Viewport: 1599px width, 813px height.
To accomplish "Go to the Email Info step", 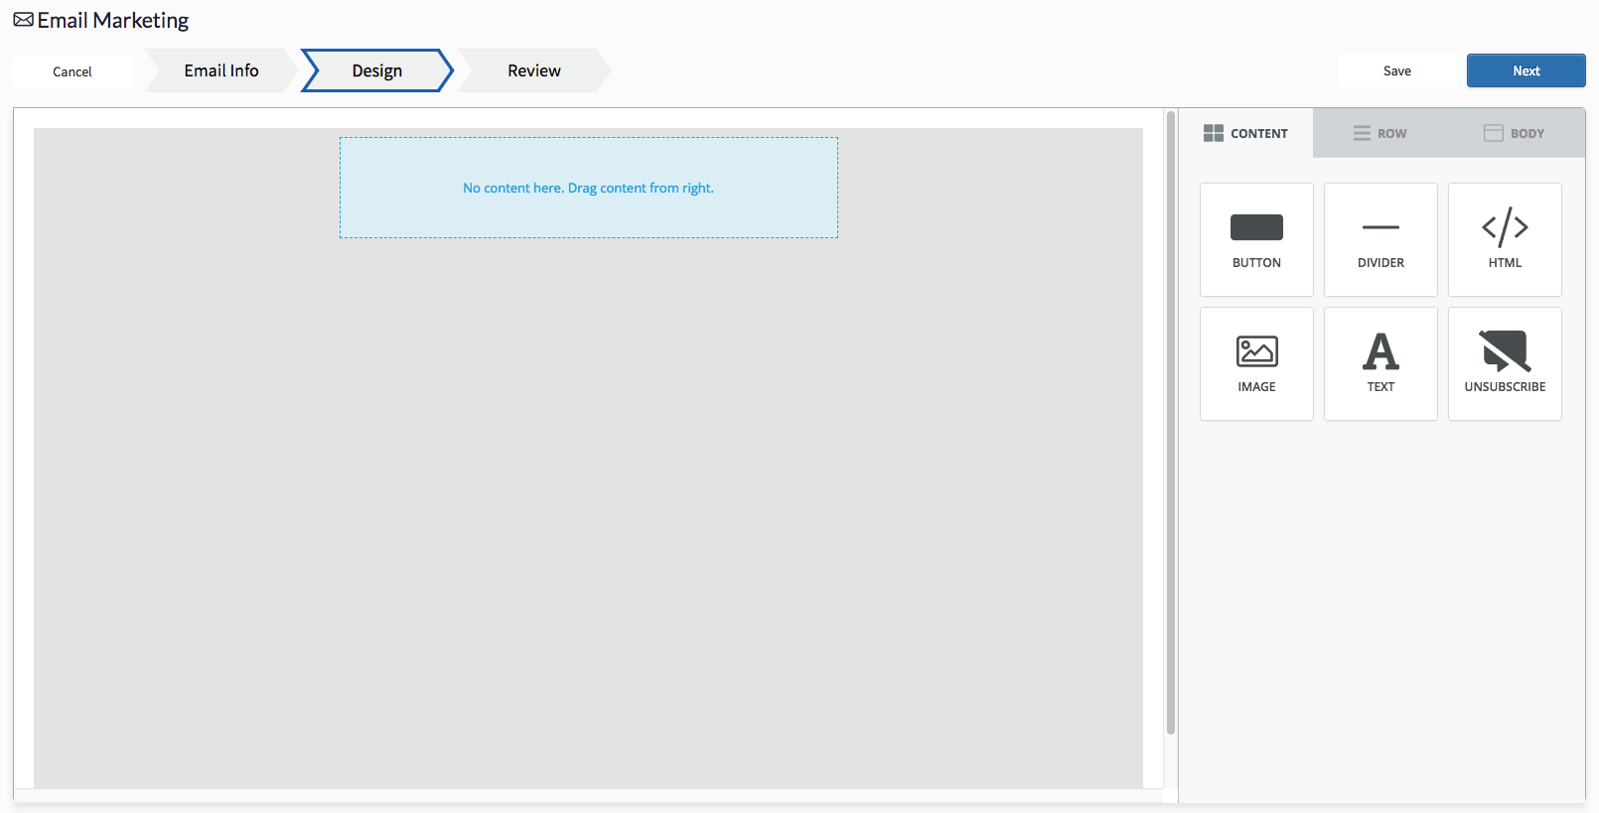I will pyautogui.click(x=221, y=70).
